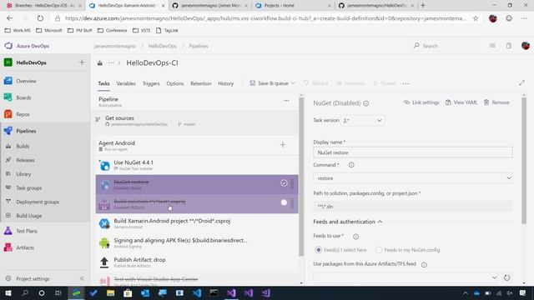Click the Azure DevOps logo

8,46
